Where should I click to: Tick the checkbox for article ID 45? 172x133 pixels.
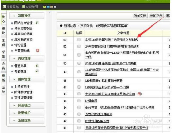point(79,101)
